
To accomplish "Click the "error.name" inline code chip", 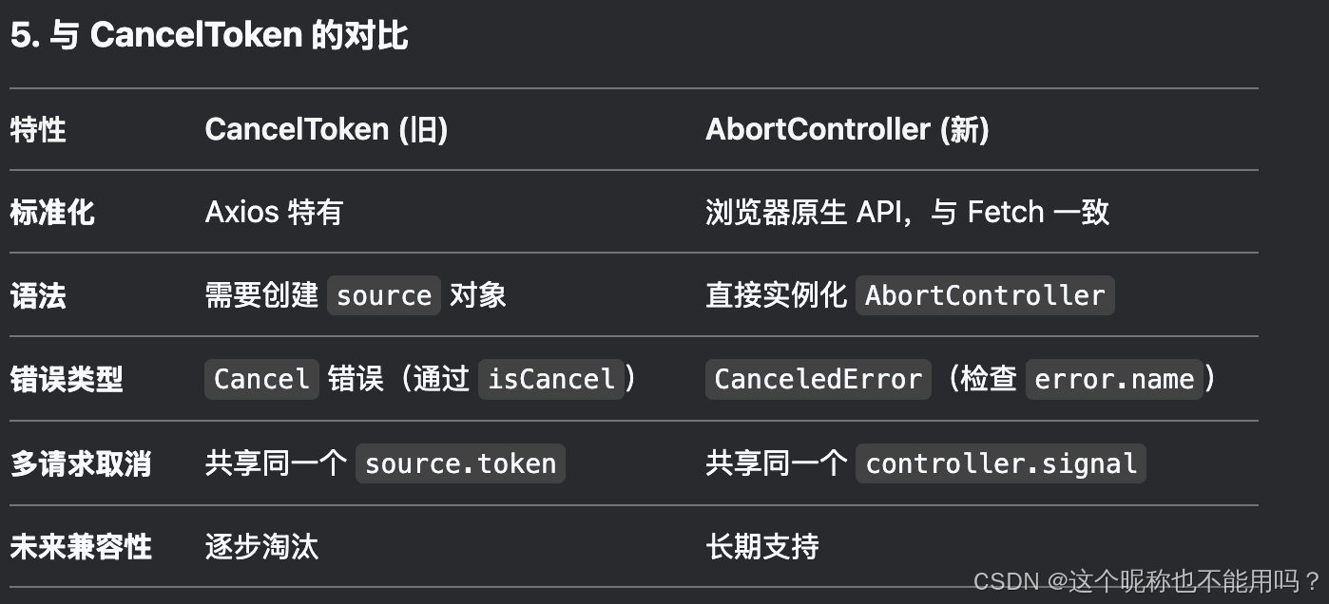I will [1113, 380].
